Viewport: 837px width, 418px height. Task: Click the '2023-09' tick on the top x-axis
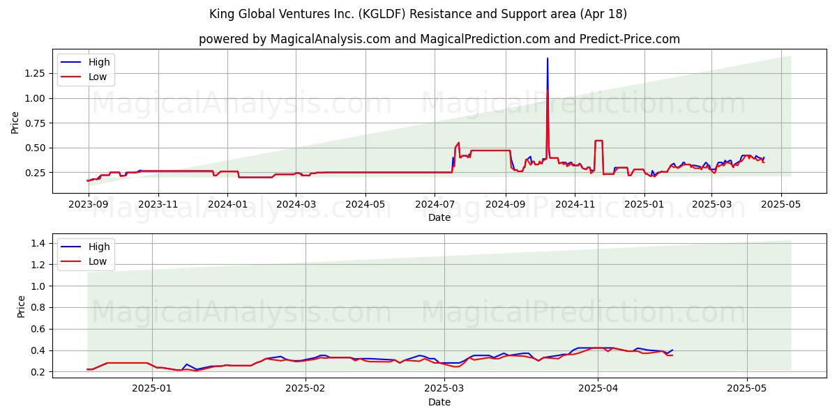click(89, 204)
